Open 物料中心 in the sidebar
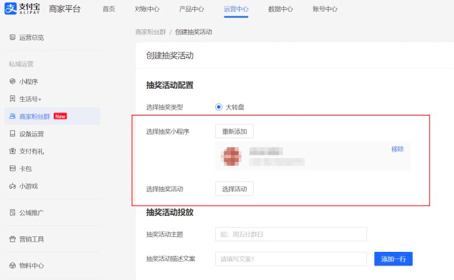454x280 pixels. (31, 266)
